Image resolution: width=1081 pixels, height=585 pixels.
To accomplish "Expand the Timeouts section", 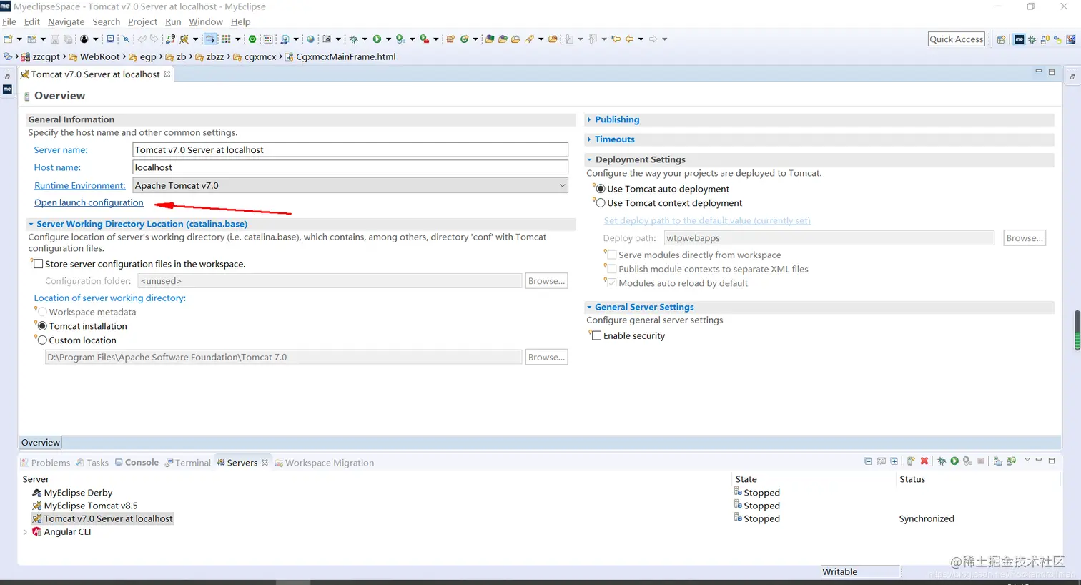I will click(x=589, y=139).
